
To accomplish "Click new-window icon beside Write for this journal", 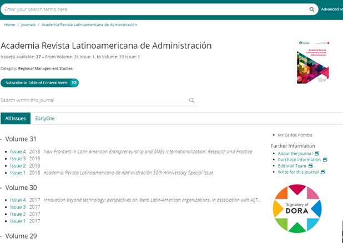I will coord(323,172).
